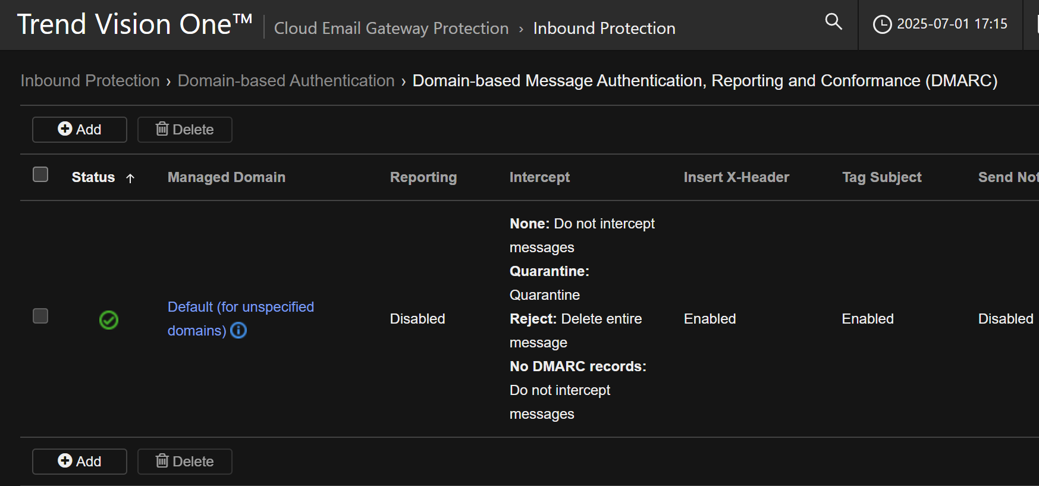Toggle the select-all checkbox in header
Screen dimensions: 1039x486
point(40,174)
